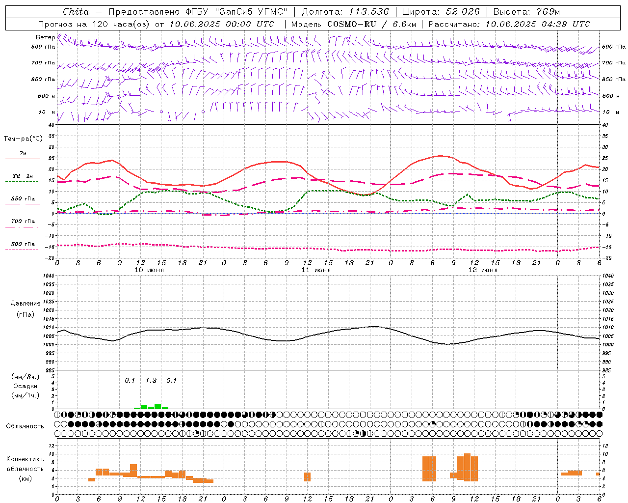Click the "Рассчитано: 10.06.2025 04:39 UTC" text
Screen dimensions: 628x503
(x=509, y=24)
